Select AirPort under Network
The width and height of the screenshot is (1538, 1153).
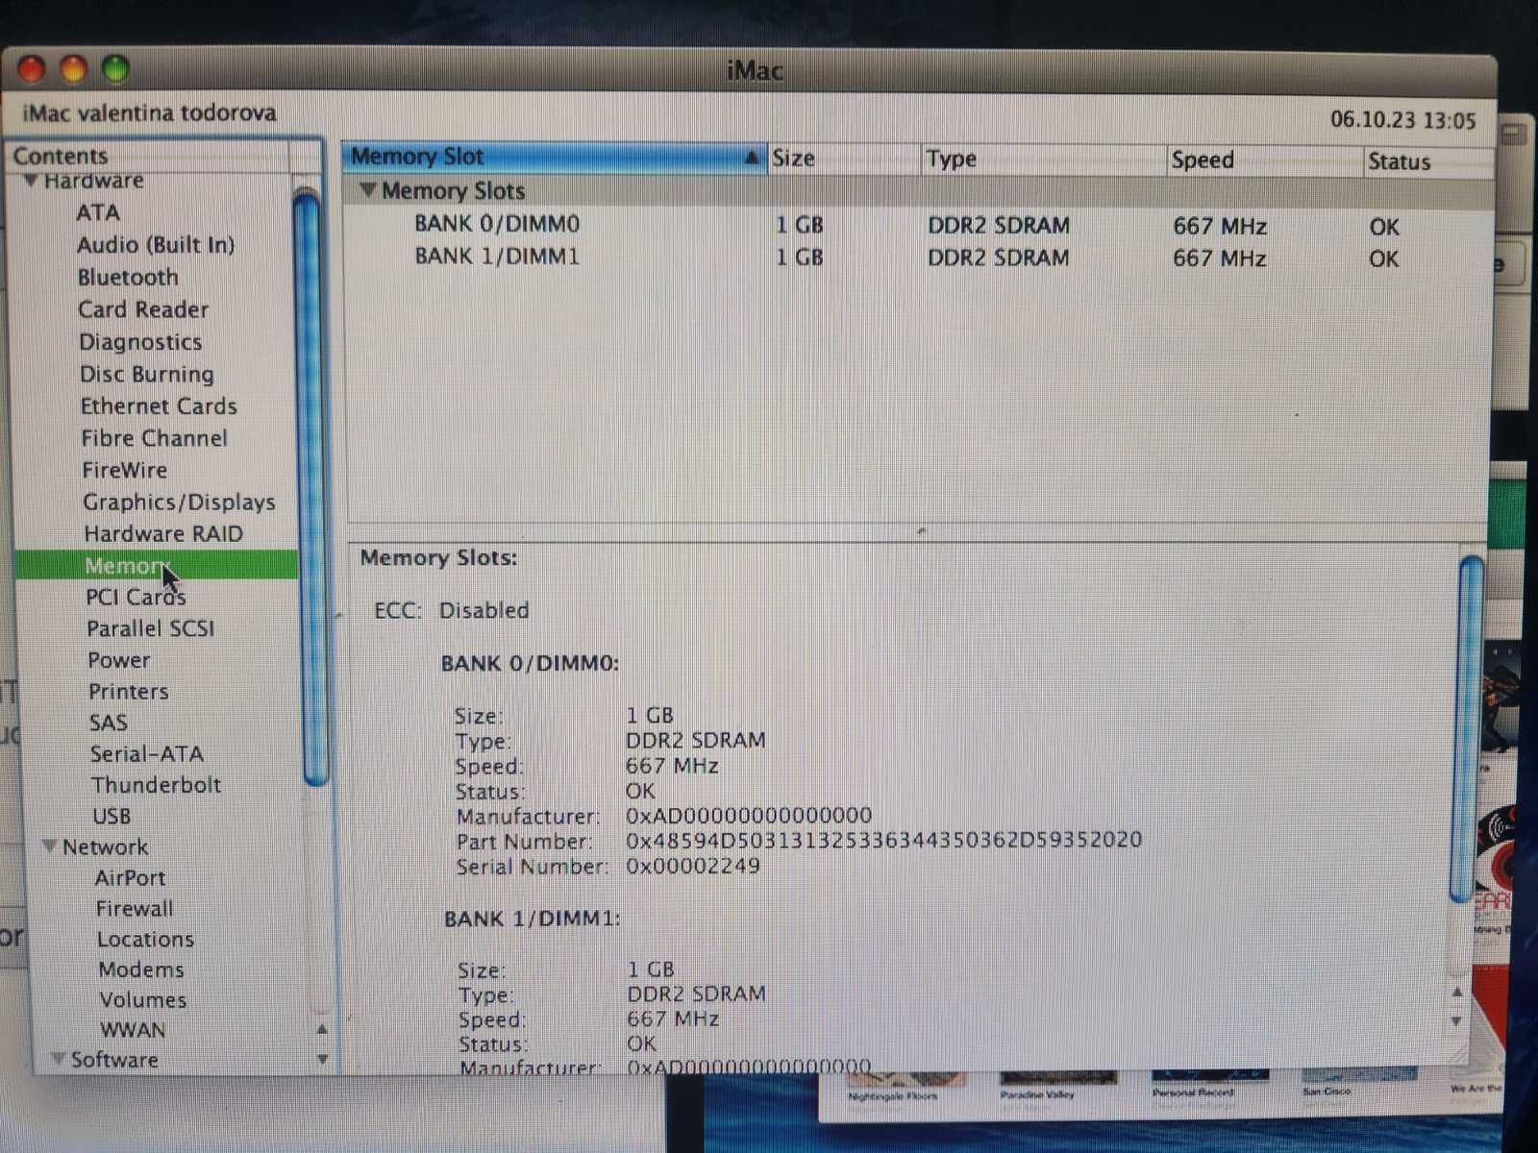click(x=130, y=877)
